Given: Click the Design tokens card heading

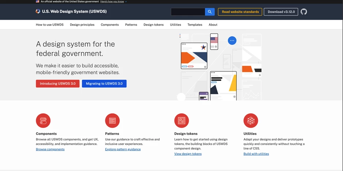Looking at the screenshot, I should coord(186,134).
